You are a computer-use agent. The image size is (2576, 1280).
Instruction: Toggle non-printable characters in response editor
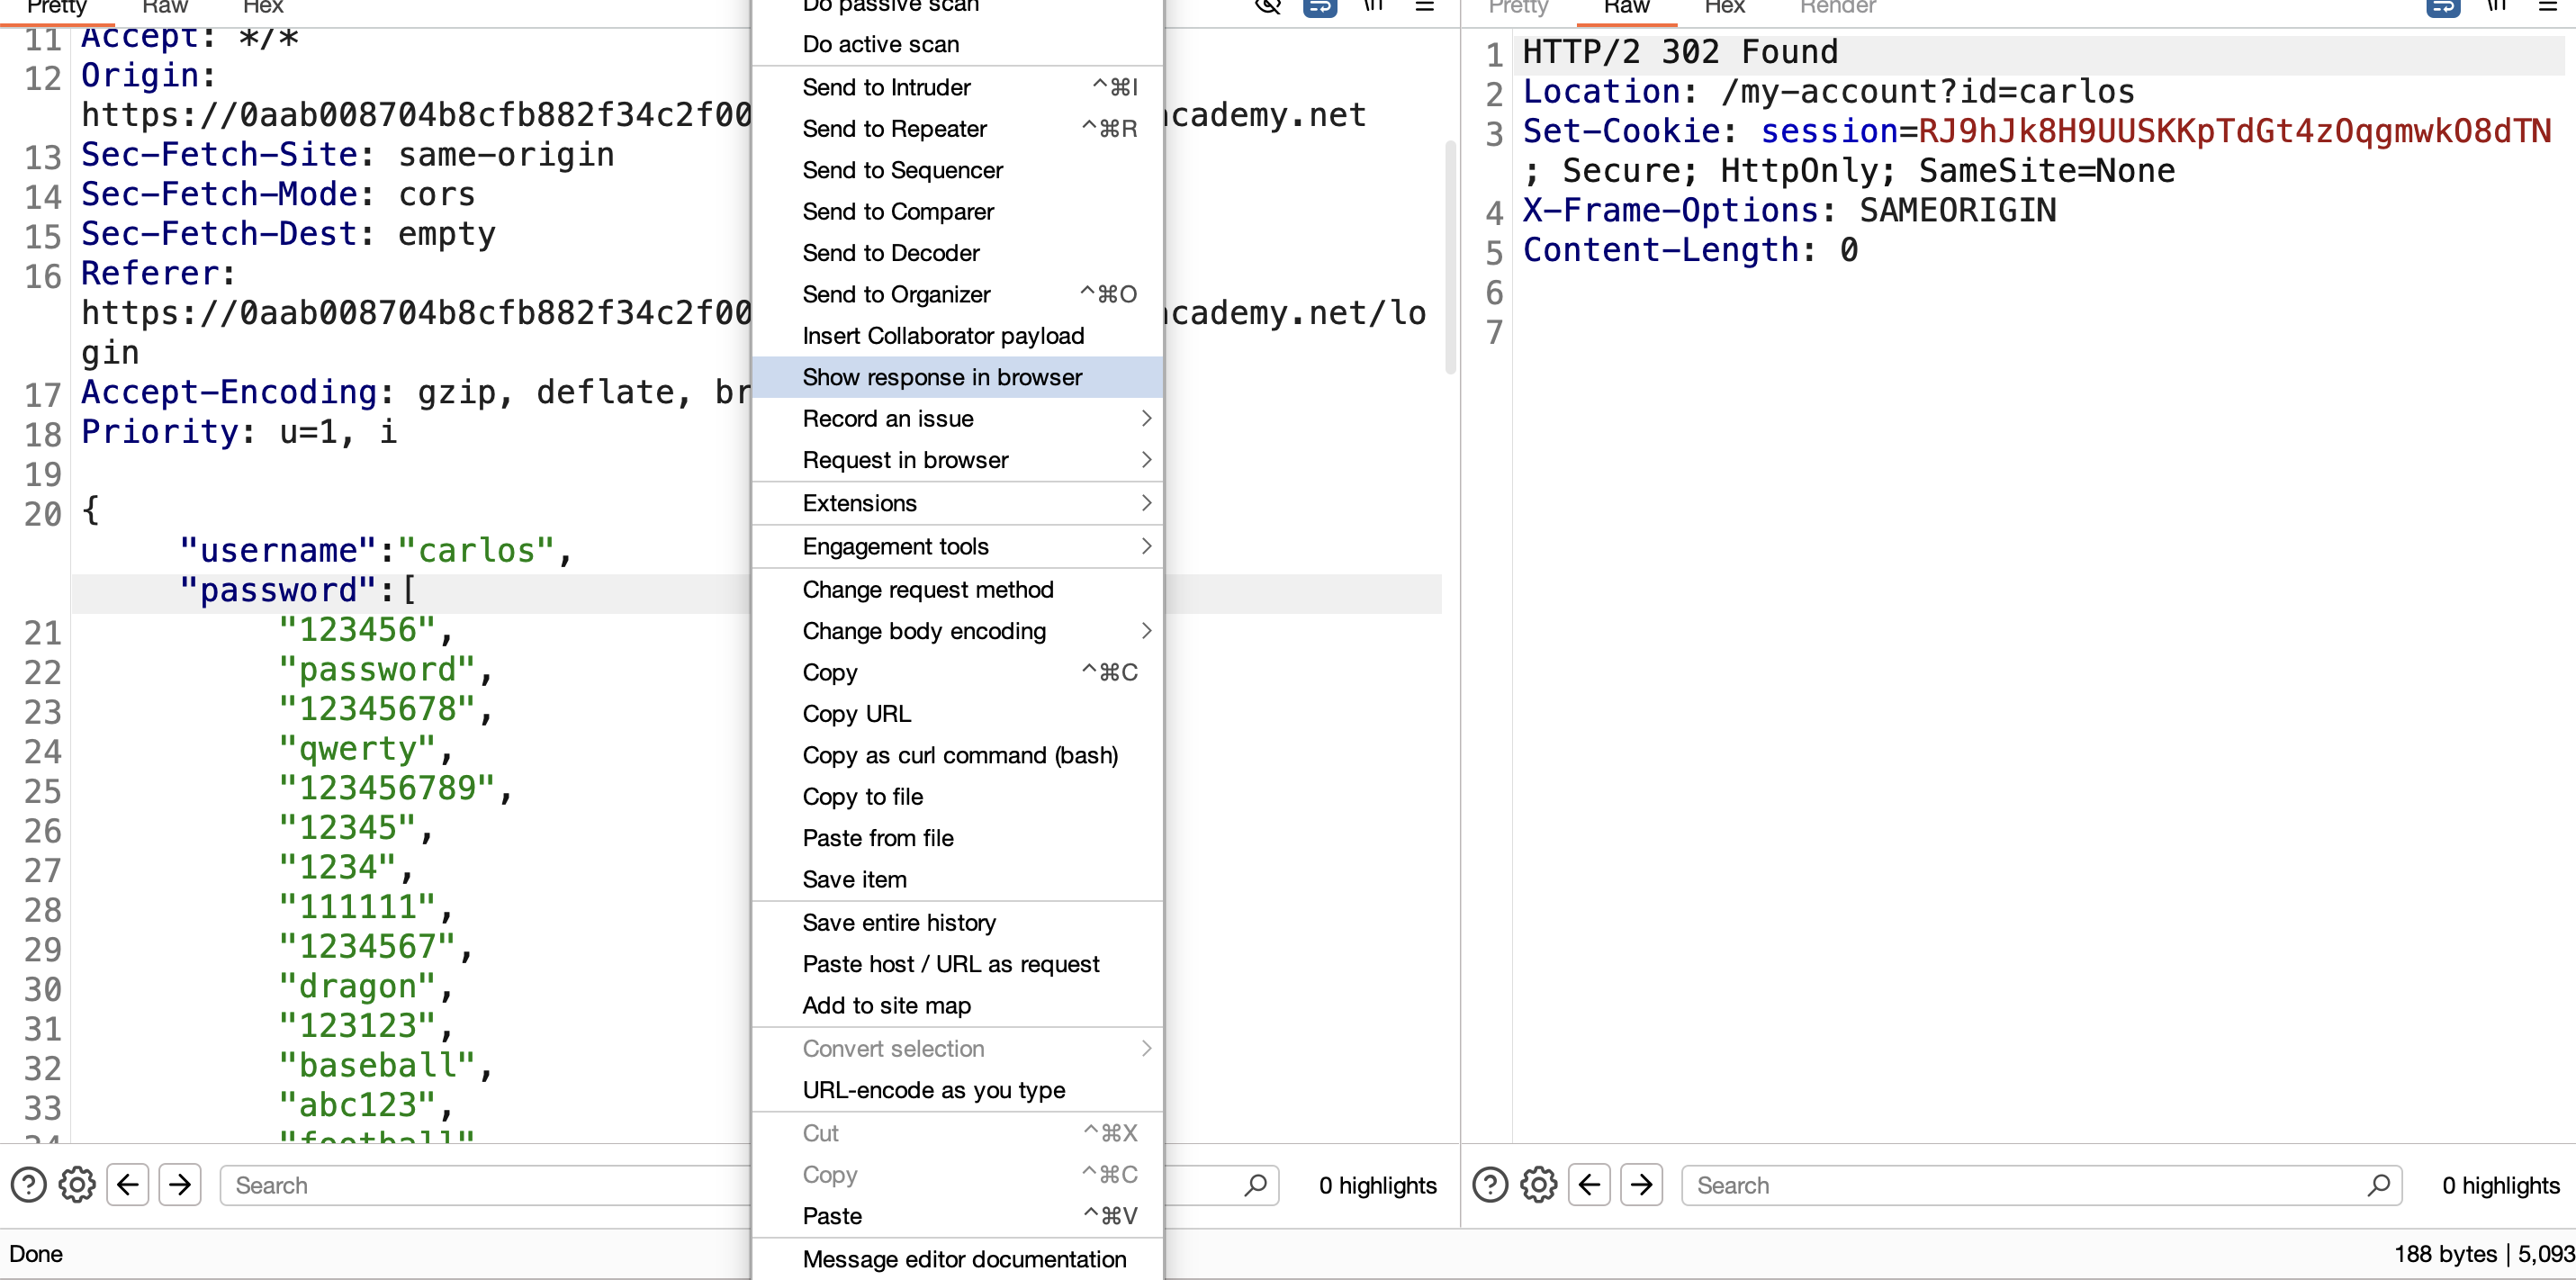tap(2497, 7)
